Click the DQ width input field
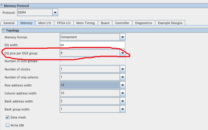 [x=92, y=45]
